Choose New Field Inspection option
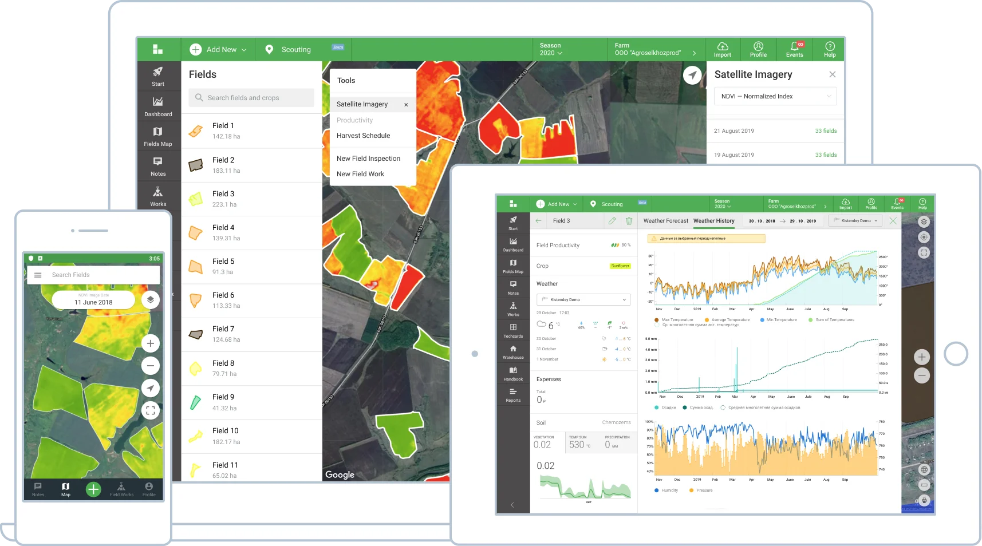The width and height of the screenshot is (982, 546). point(368,159)
